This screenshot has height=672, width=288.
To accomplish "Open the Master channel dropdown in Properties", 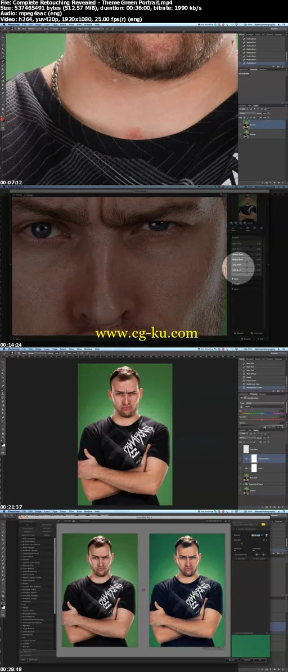I will click(x=264, y=406).
